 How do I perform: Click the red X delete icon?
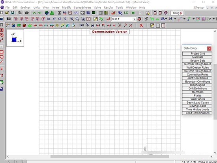coord(141,25)
